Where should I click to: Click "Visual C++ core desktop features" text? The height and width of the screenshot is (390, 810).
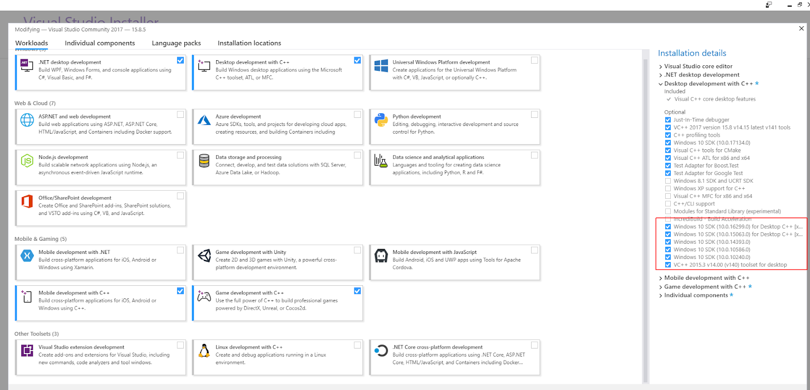715,99
